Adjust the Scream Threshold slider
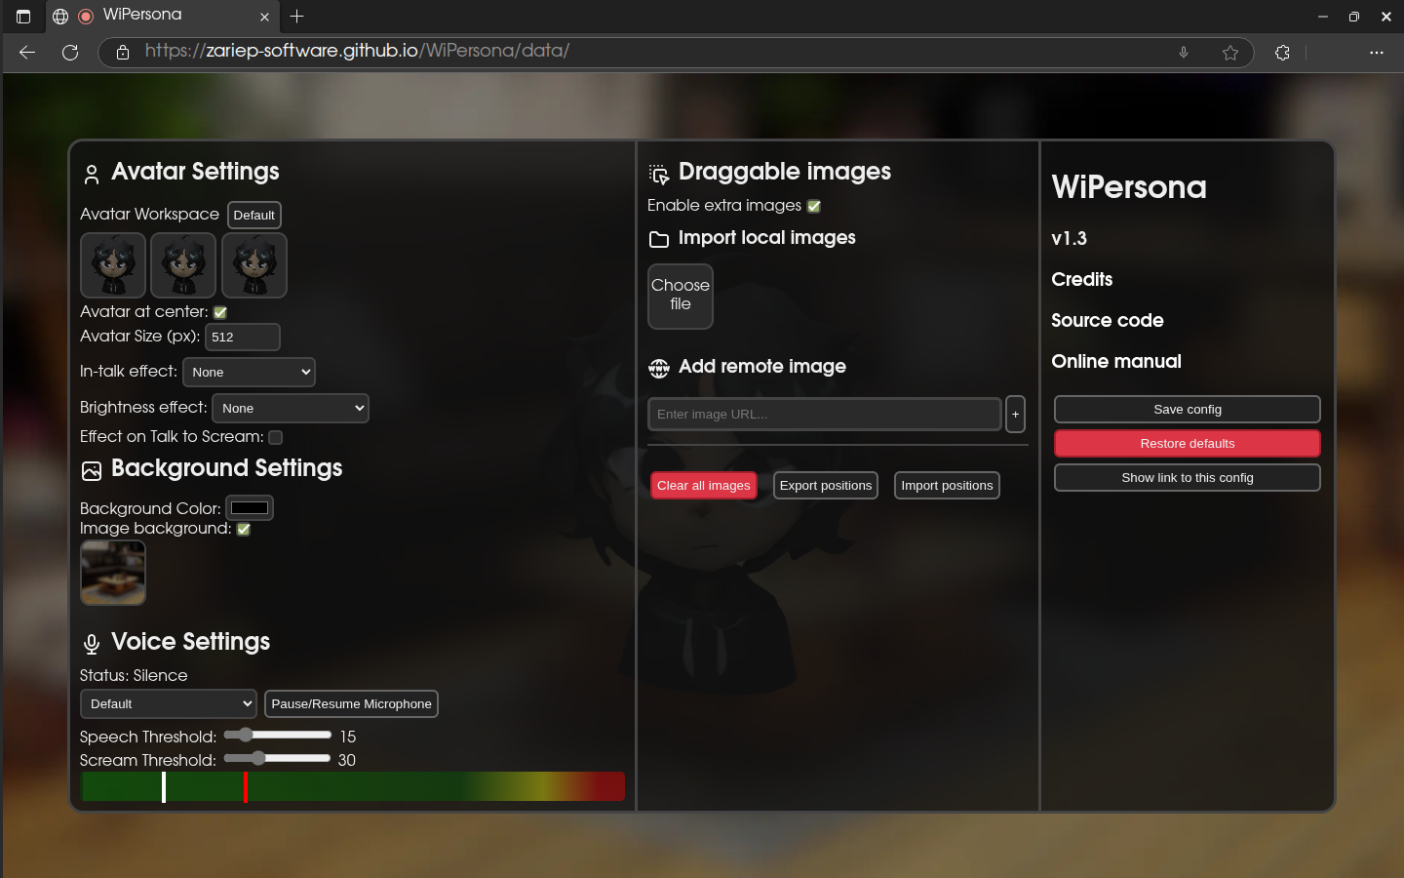This screenshot has height=878, width=1404. 278,758
